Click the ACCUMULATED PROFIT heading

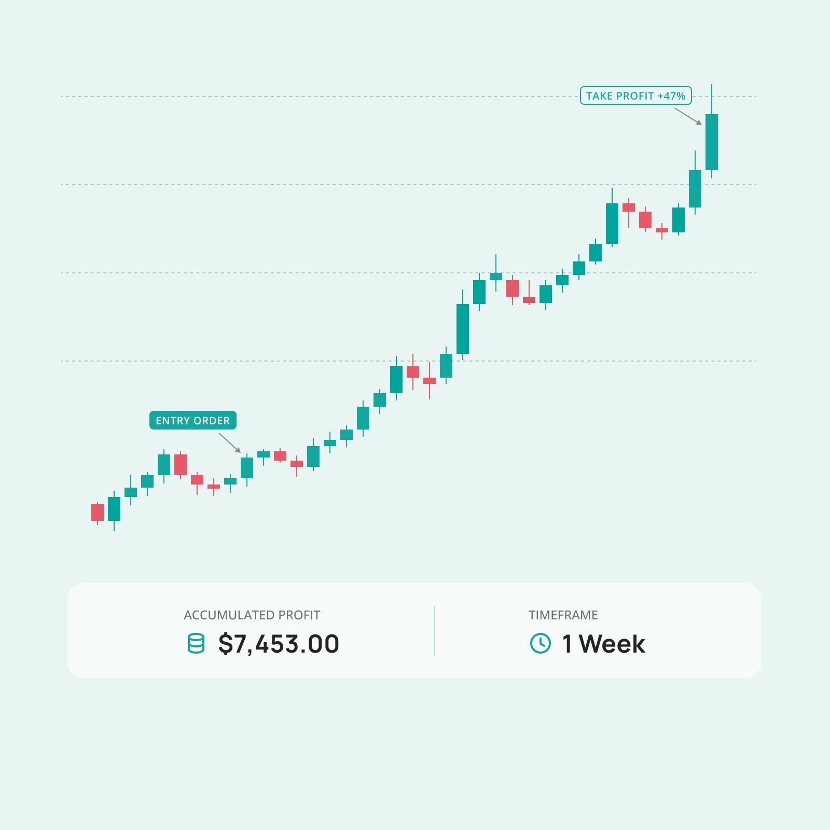pos(252,615)
